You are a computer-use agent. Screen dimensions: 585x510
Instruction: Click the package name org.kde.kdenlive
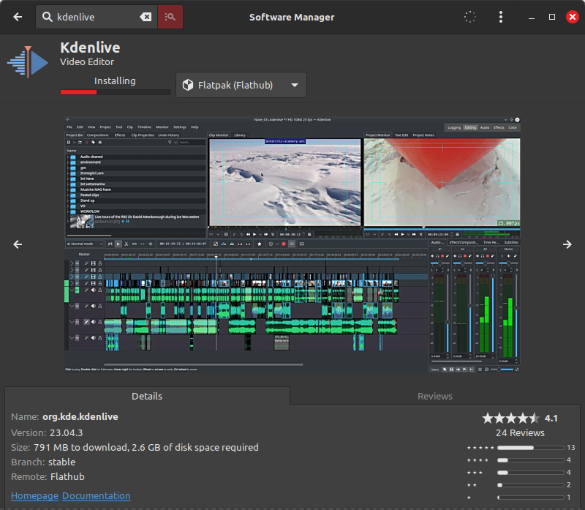(x=80, y=416)
